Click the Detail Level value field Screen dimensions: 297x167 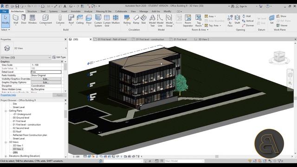coord(46,72)
